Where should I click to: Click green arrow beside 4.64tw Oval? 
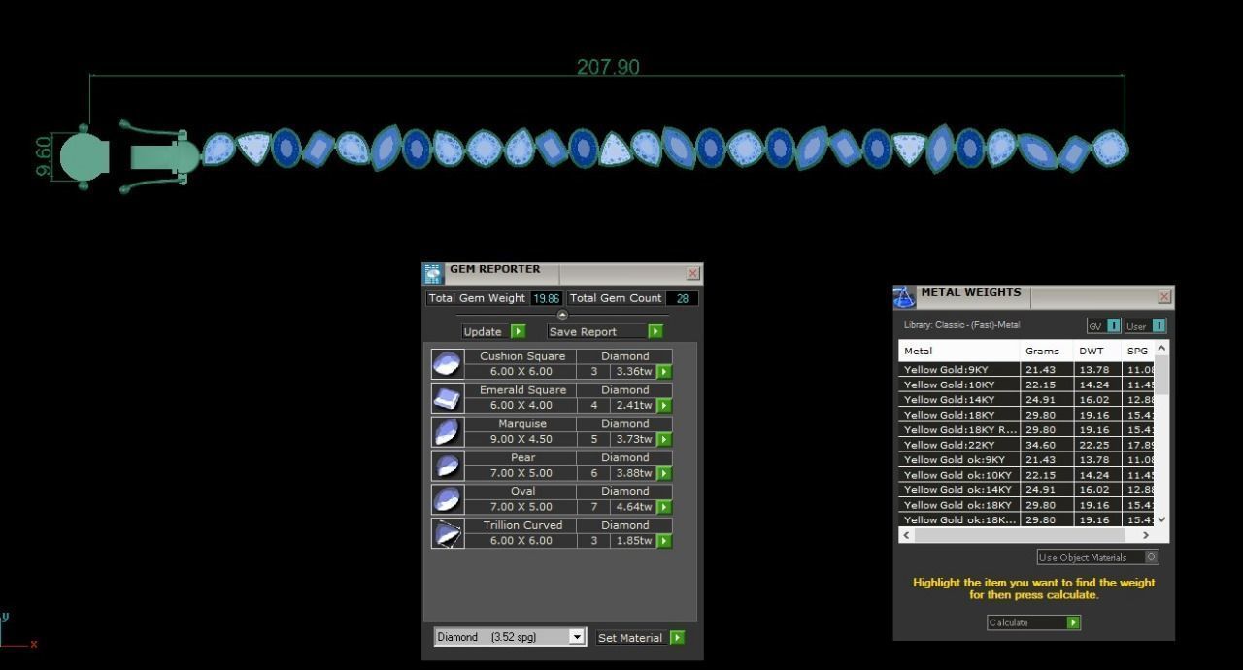tap(664, 507)
